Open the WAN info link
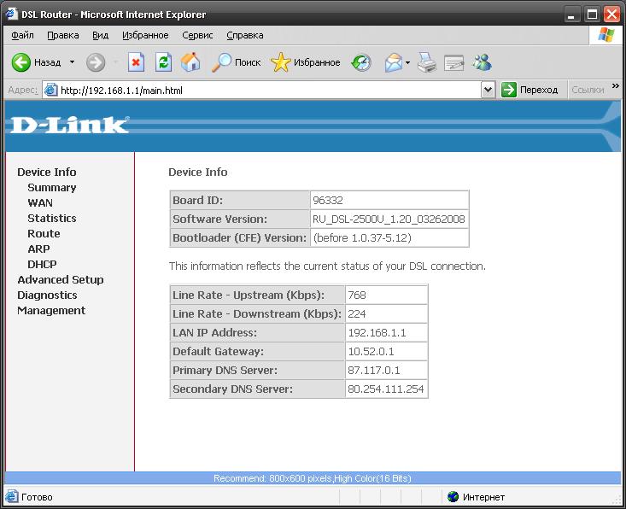Screen dimensions: 626x509 click(x=40, y=202)
